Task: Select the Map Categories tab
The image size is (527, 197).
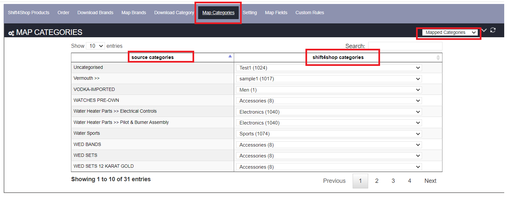Action: coord(218,13)
